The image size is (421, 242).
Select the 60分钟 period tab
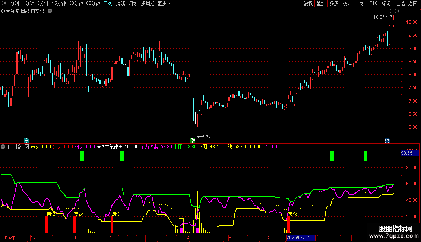(x=93, y=4)
